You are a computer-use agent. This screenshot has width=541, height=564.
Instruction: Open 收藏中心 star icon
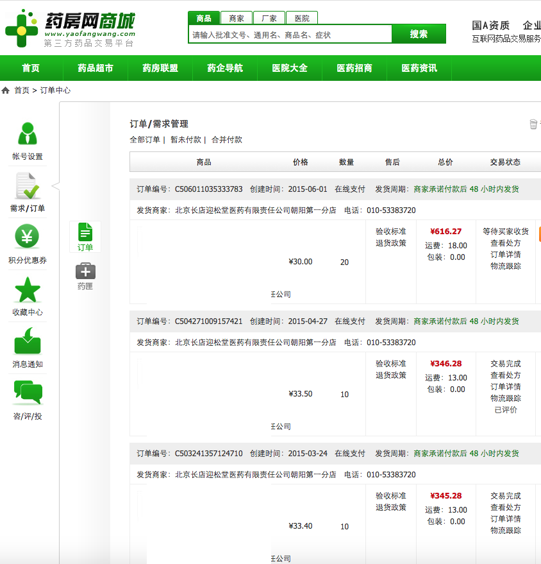[x=28, y=289]
